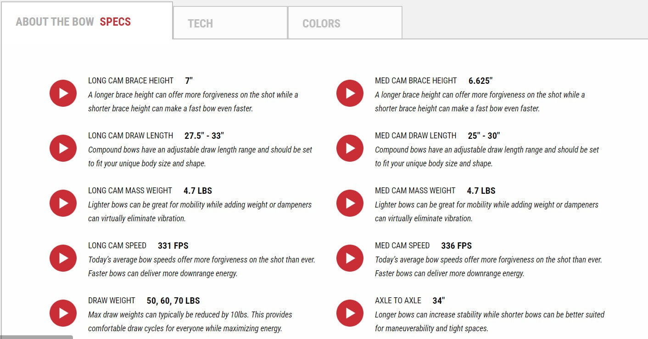Screen dimensions: 648x339
Task: Click the Axle to Axle 34" value
Action: 438,301
